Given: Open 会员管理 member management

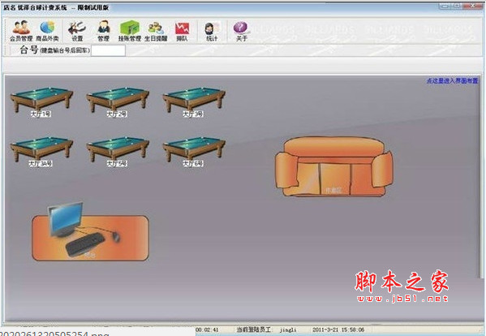Looking at the screenshot, I should tap(21, 31).
